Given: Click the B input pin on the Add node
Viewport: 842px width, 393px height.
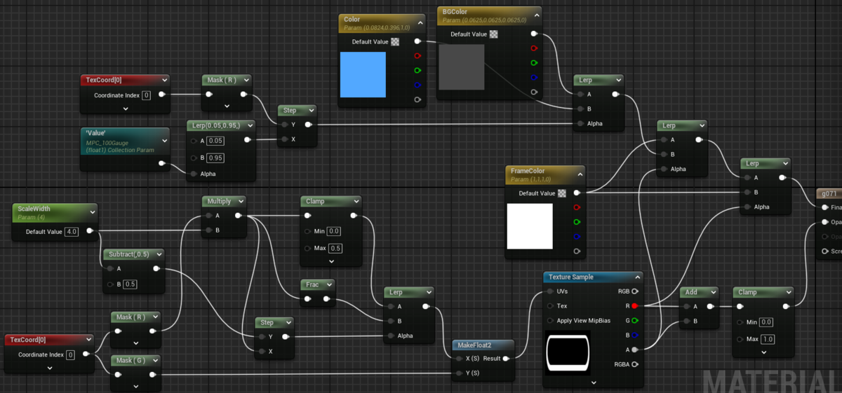Looking at the screenshot, I should [x=686, y=321].
